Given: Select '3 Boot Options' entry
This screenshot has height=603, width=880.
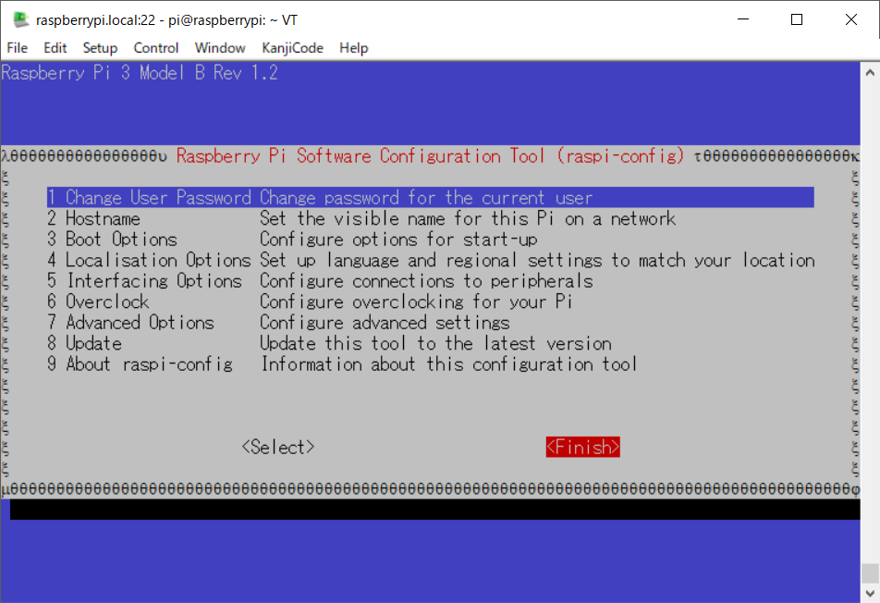Looking at the screenshot, I should coord(112,240).
